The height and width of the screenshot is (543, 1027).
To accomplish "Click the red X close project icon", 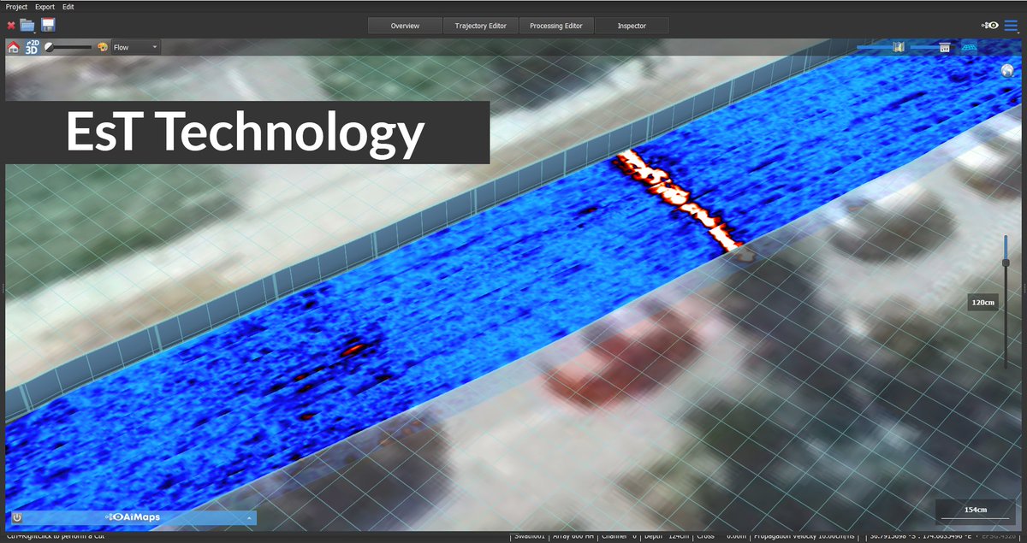I will click(11, 26).
